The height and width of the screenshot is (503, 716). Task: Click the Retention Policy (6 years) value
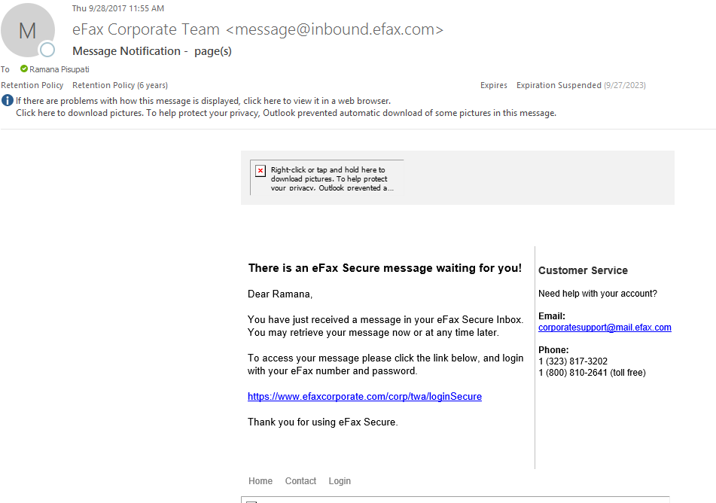point(120,86)
